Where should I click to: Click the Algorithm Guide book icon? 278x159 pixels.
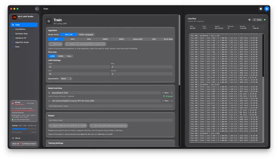click(x=13, y=43)
